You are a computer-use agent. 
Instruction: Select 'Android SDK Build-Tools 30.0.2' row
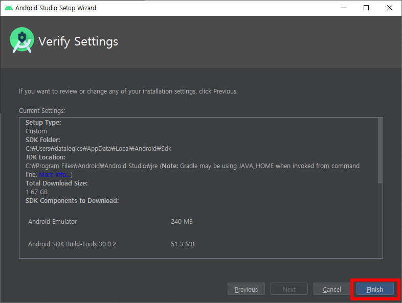pos(111,244)
